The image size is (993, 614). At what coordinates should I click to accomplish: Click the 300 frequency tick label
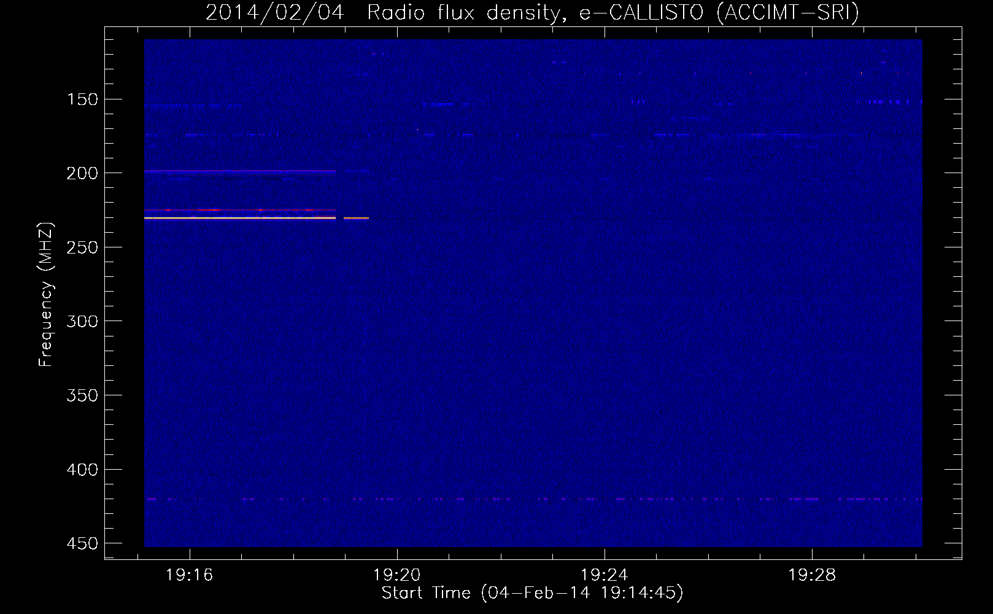click(x=82, y=321)
